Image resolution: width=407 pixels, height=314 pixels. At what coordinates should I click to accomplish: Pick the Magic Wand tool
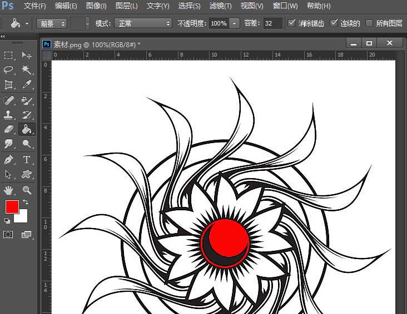point(26,70)
